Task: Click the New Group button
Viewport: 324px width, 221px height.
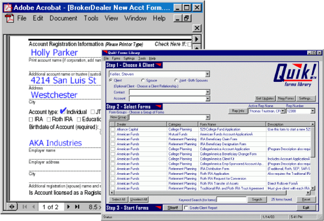Action: (118, 117)
